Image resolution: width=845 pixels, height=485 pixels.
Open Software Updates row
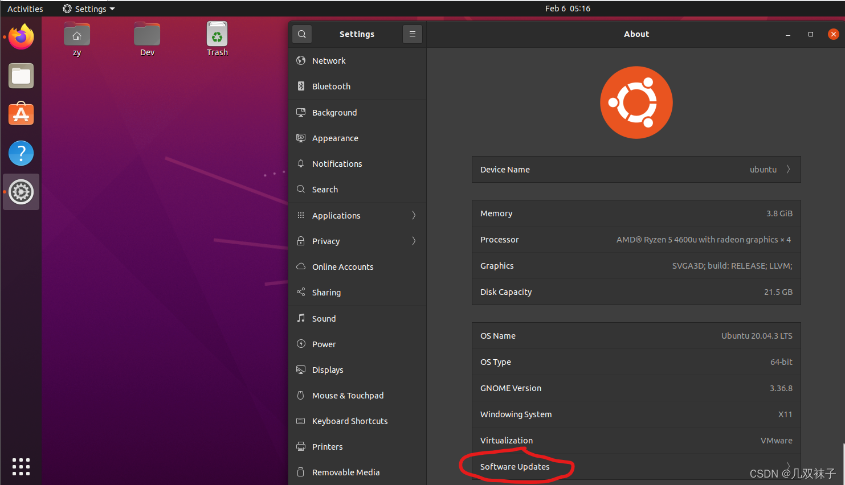click(x=636, y=466)
